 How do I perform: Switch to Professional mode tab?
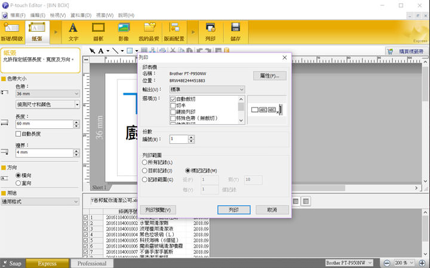click(92, 263)
